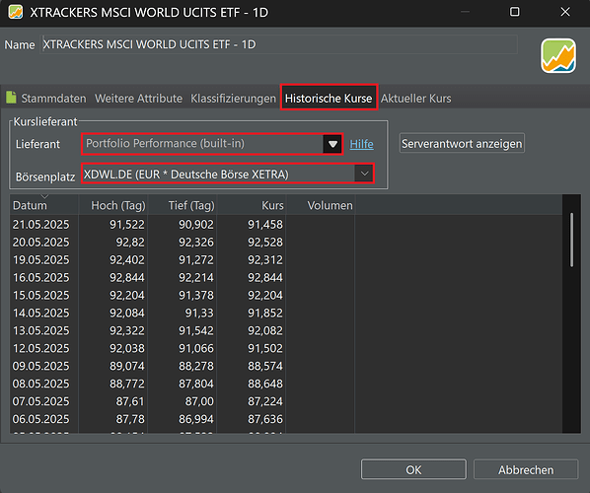Click the Hoch value 89,074
This screenshot has width=590, height=493.
127,366
